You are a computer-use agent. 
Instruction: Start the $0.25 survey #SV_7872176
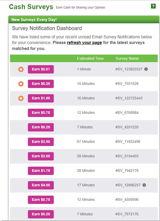tap(41, 214)
